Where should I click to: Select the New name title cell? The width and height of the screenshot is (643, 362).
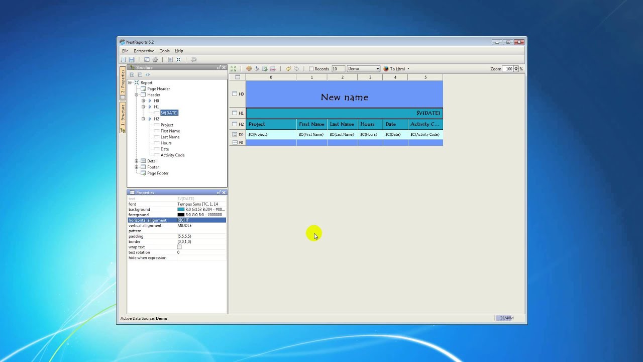[x=344, y=94]
